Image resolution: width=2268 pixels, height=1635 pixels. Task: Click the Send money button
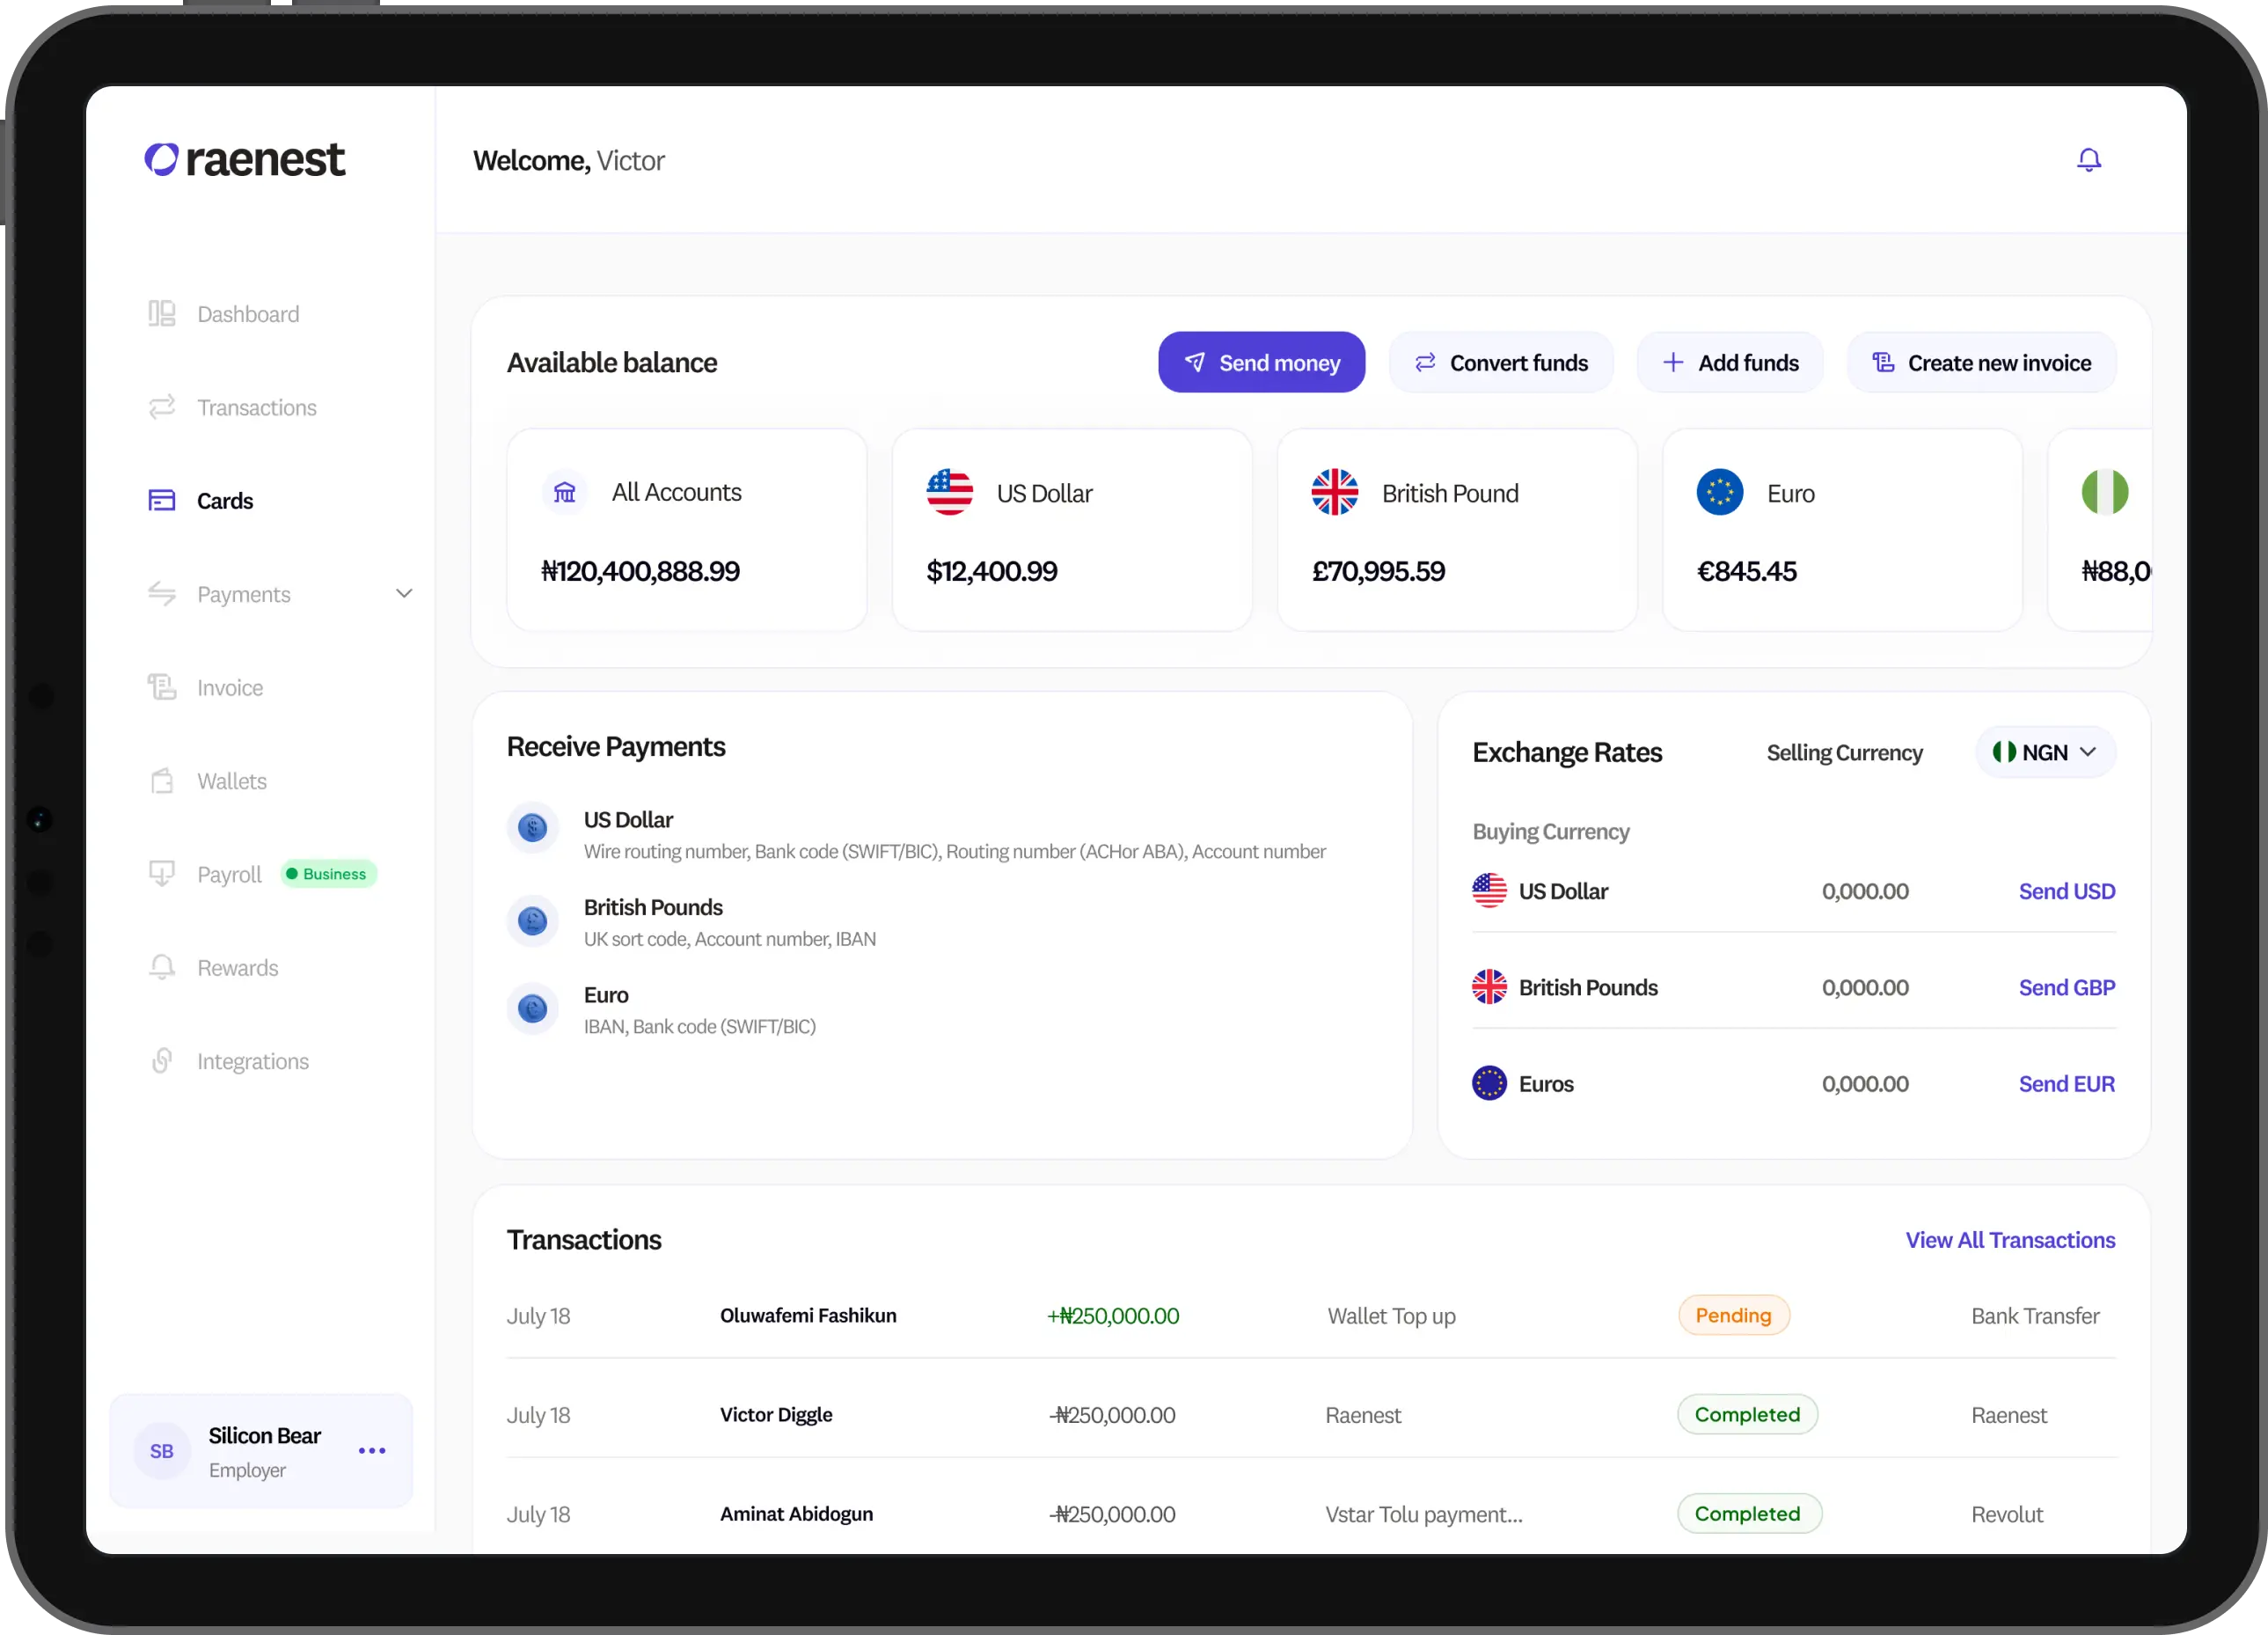point(1261,363)
